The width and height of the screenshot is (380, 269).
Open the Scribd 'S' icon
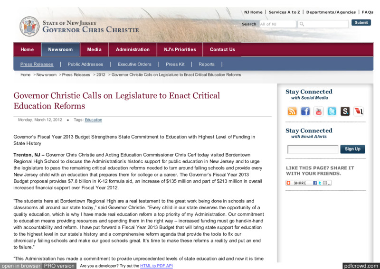[345, 111]
